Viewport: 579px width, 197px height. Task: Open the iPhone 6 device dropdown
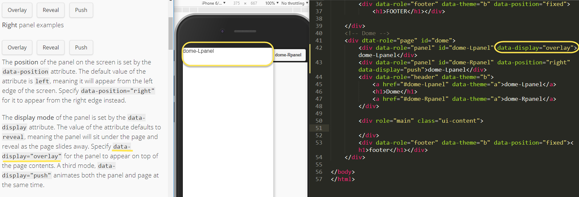click(x=213, y=3)
